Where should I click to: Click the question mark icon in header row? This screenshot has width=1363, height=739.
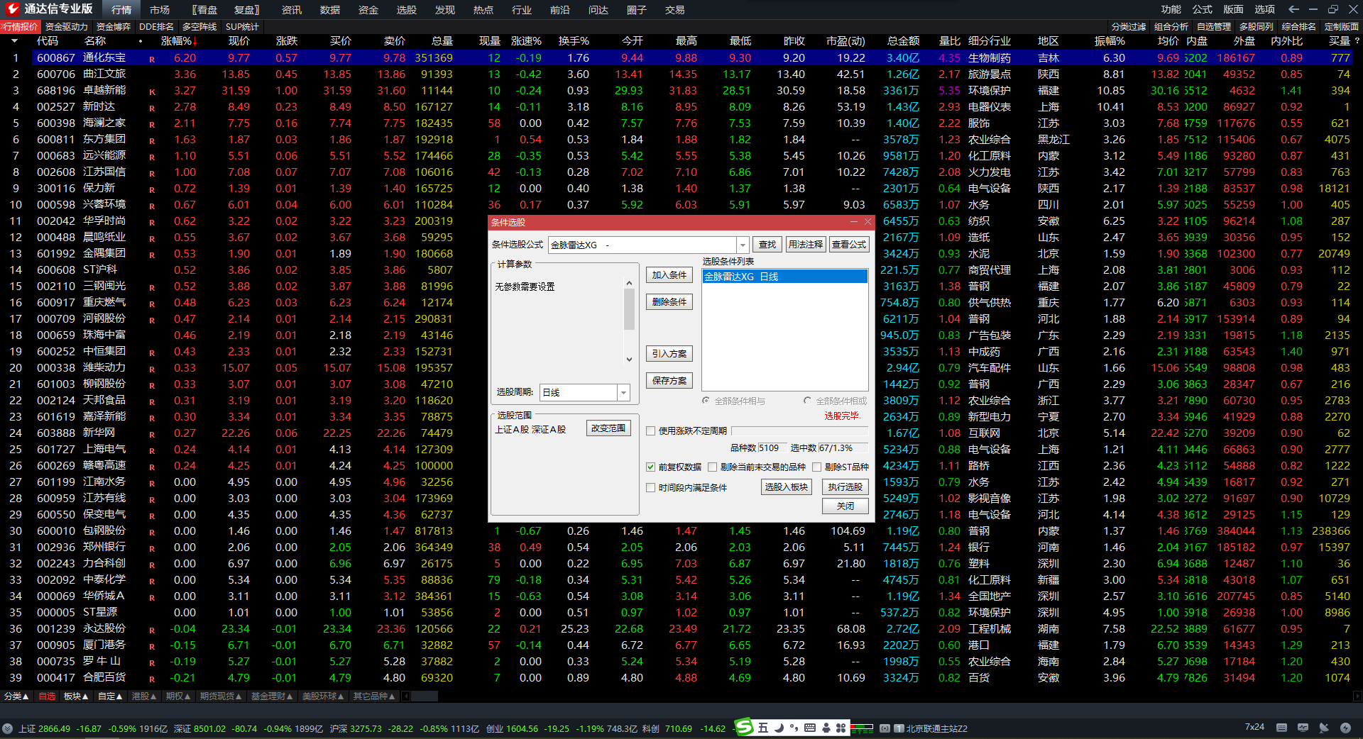pos(1357,41)
